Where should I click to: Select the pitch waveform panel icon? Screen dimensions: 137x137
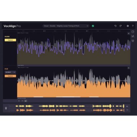(x=133, y=36)
